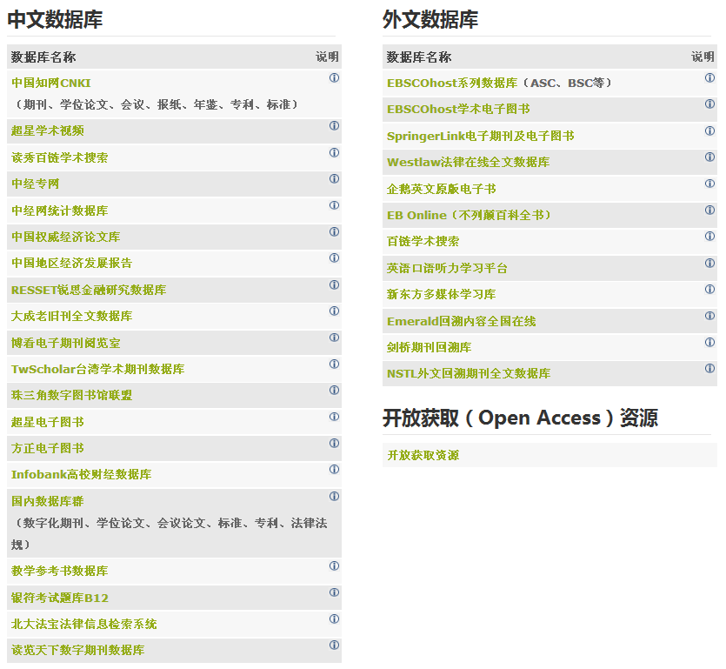
Task: Open 读秀百链学术搜索 link
Action: click(59, 158)
